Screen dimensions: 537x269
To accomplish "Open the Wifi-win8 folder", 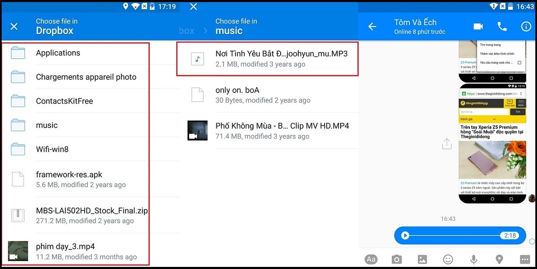I will coord(90,149).
